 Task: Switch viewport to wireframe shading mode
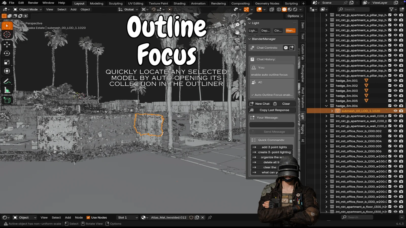pos(279,9)
